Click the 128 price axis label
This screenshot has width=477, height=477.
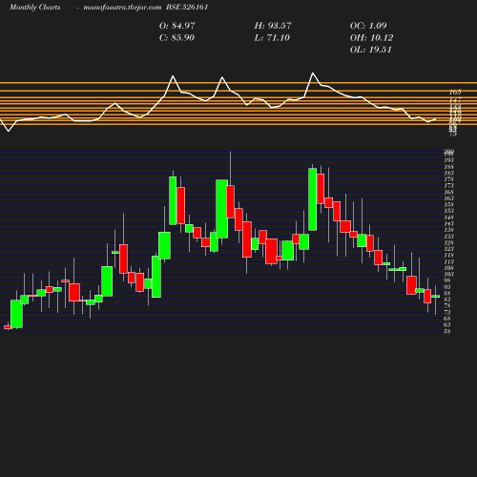[449, 242]
